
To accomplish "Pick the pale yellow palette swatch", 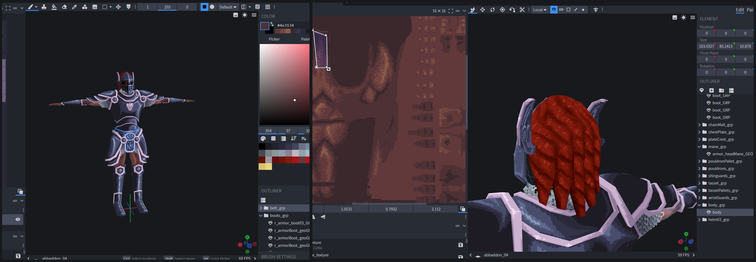I will (269, 167).
